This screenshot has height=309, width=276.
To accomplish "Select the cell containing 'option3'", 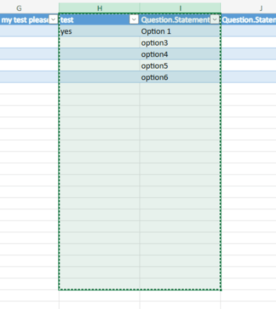I will click(x=180, y=43).
